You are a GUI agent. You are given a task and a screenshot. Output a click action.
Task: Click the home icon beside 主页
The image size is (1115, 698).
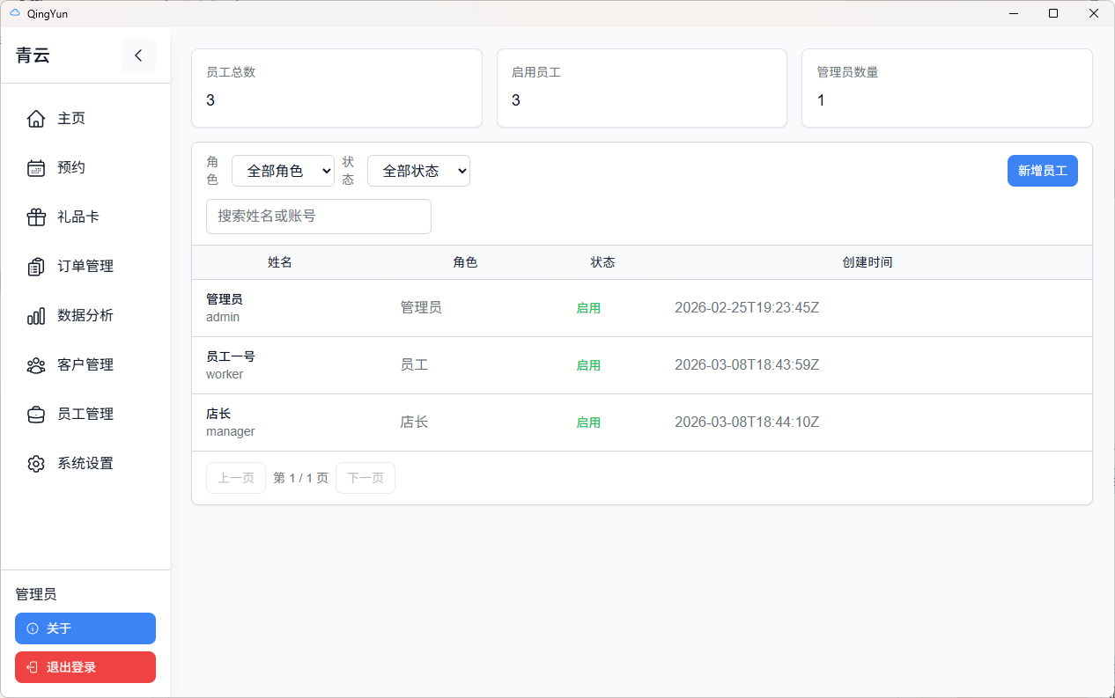[36, 119]
